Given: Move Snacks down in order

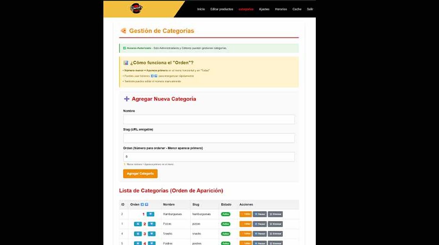Looking at the screenshot, I should pyautogui.click(x=152, y=234).
